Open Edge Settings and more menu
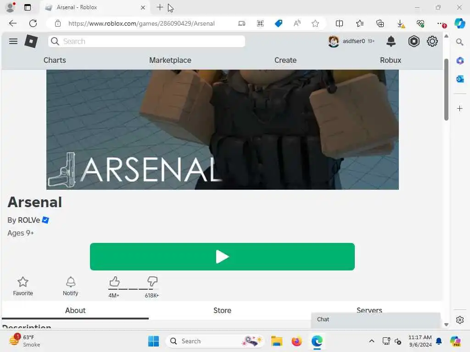Viewport: 470px width, 352px height. pyautogui.click(x=441, y=23)
